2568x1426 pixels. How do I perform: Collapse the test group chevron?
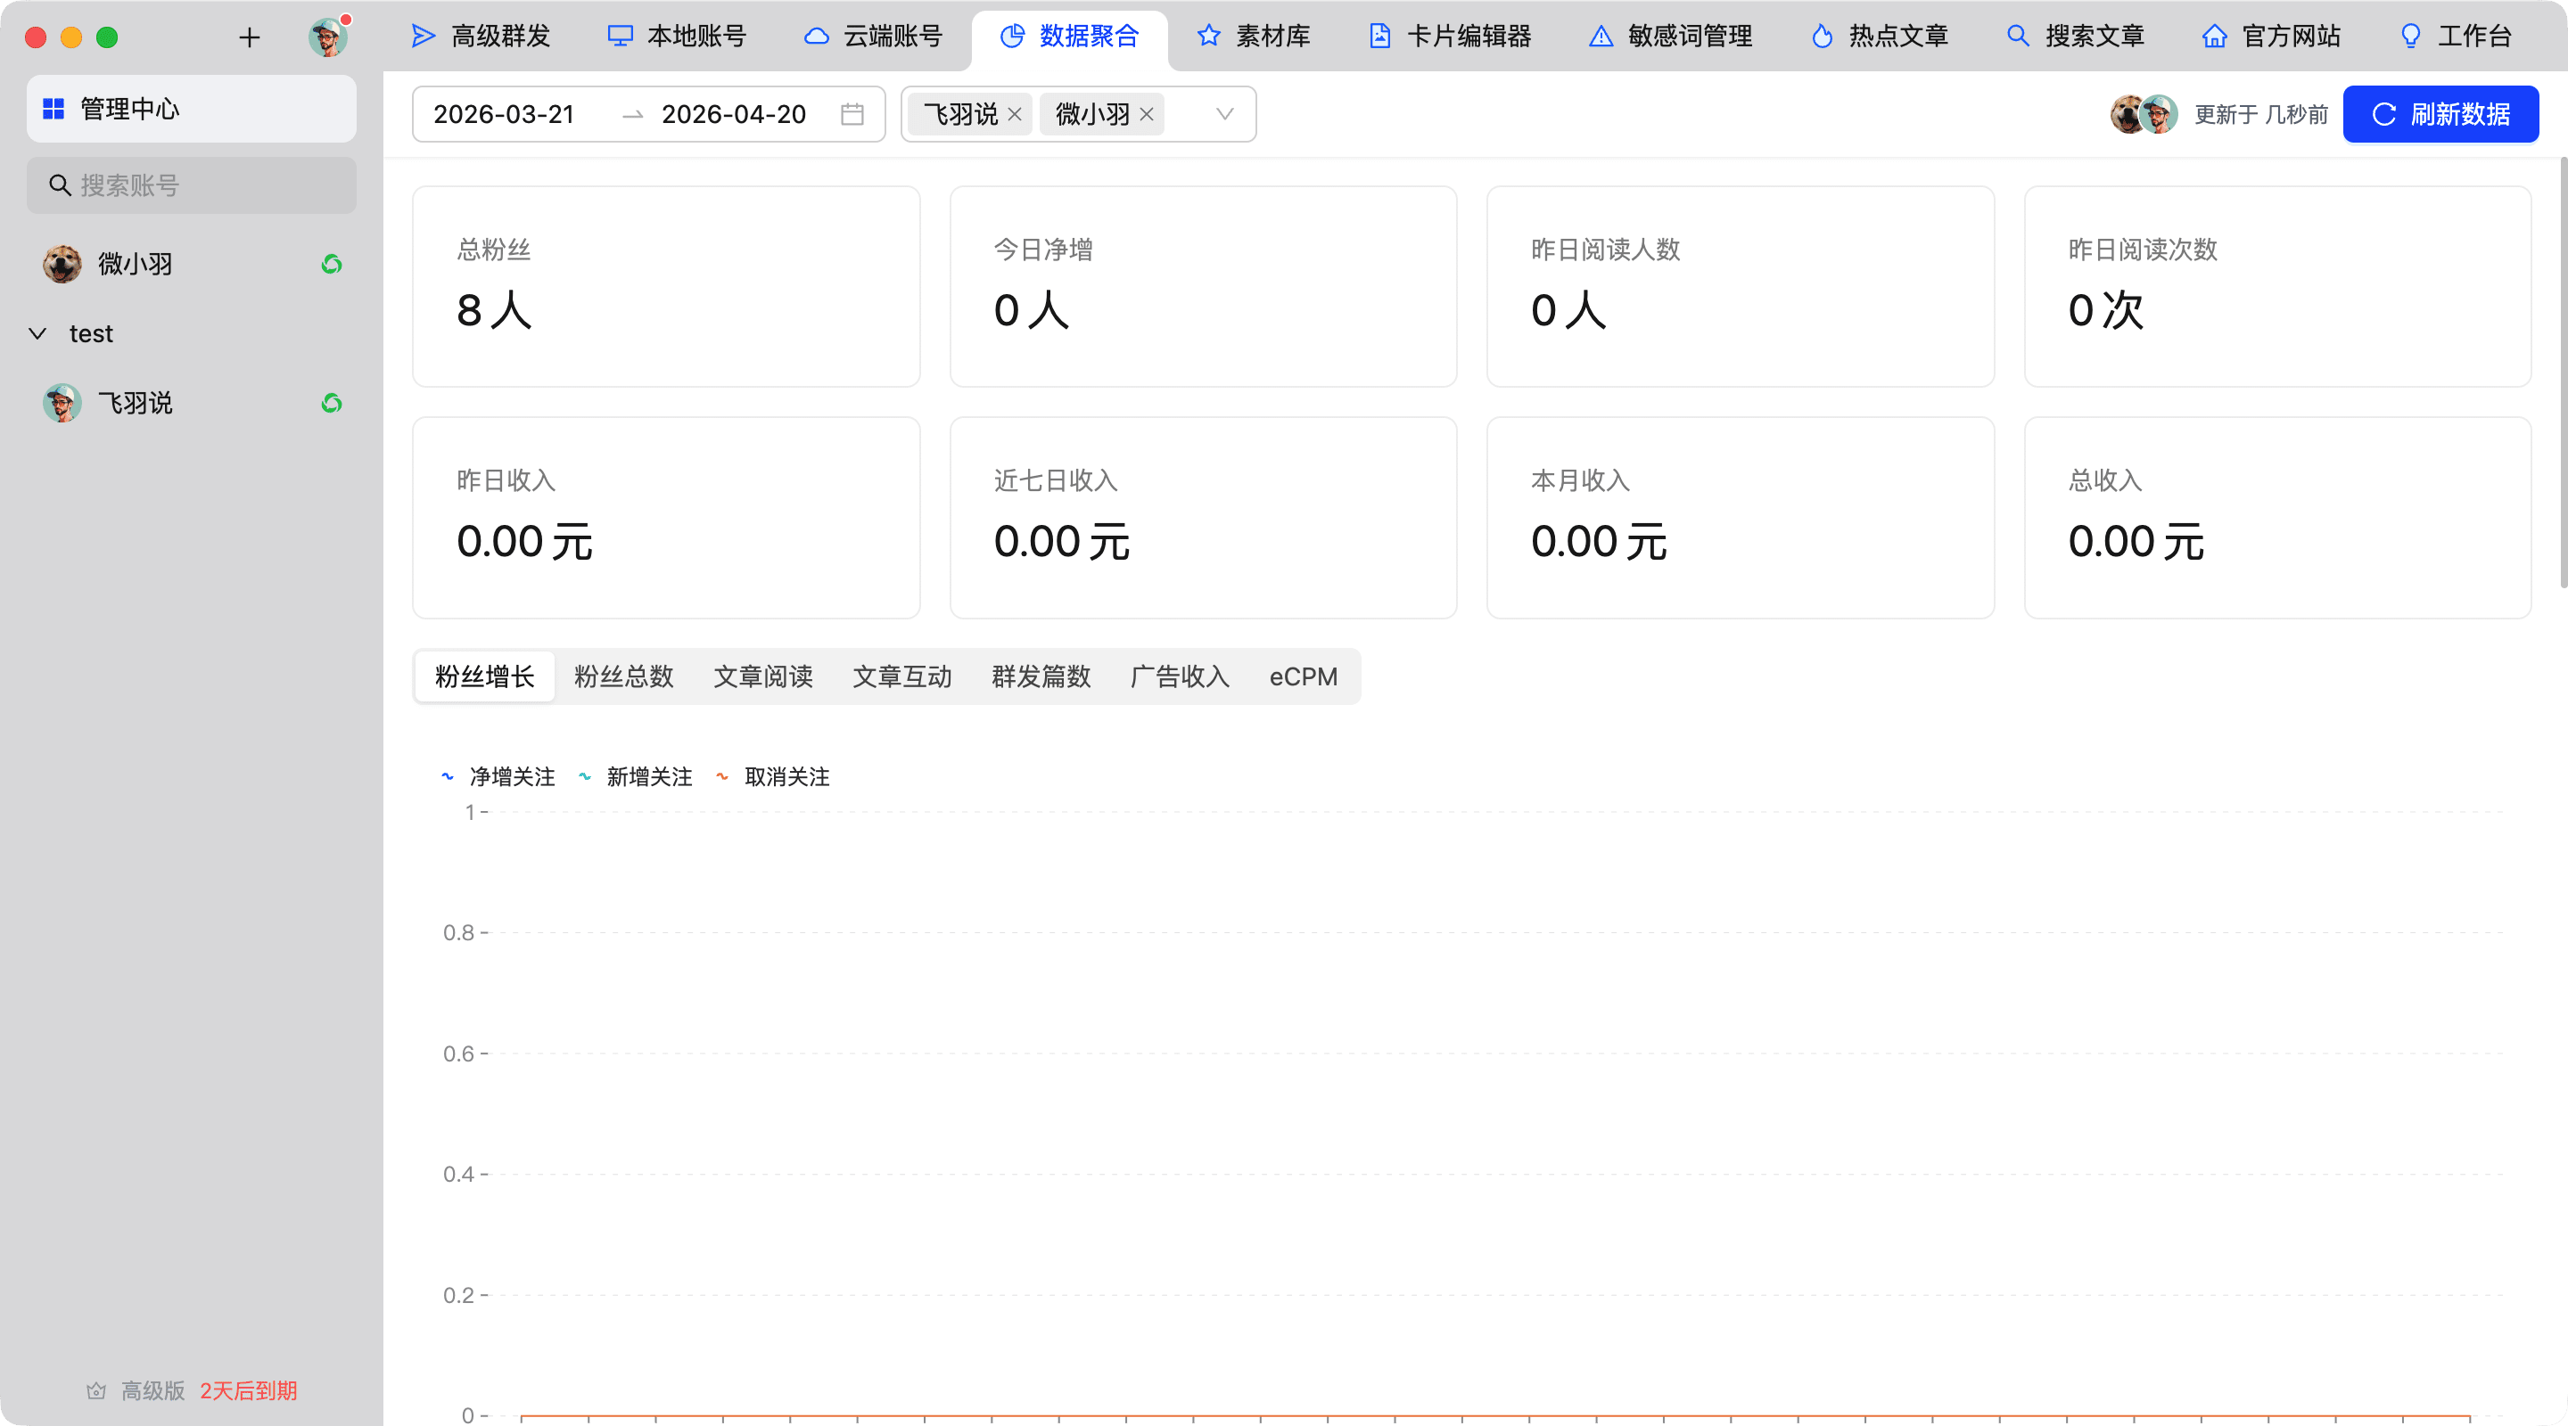click(37, 334)
